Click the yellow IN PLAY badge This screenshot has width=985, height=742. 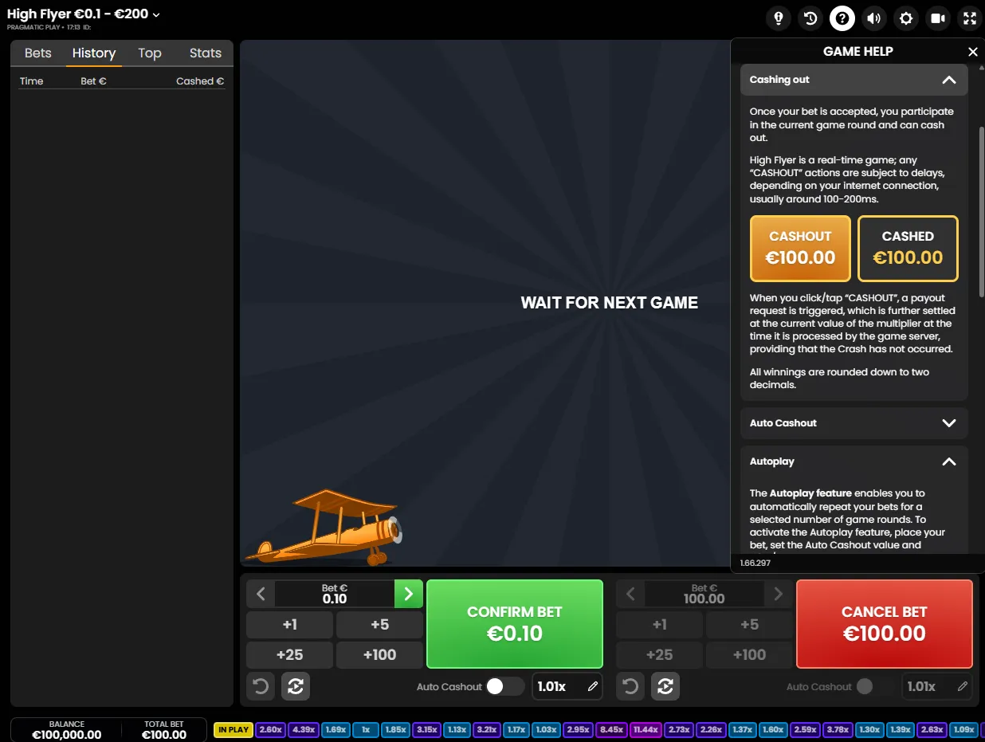233,729
